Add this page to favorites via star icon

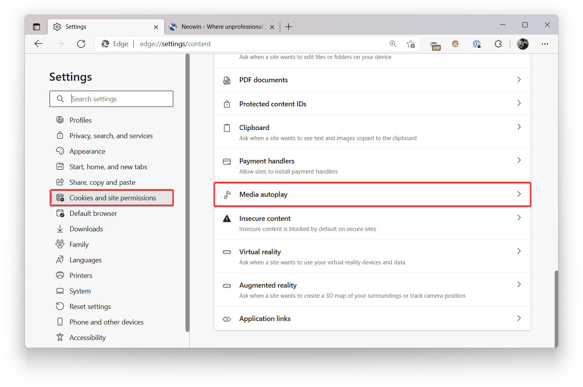click(411, 44)
